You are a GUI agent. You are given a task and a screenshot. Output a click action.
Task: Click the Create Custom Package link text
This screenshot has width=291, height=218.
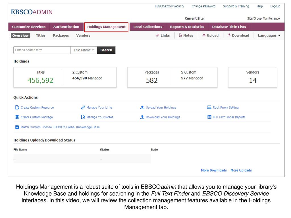point(37,117)
